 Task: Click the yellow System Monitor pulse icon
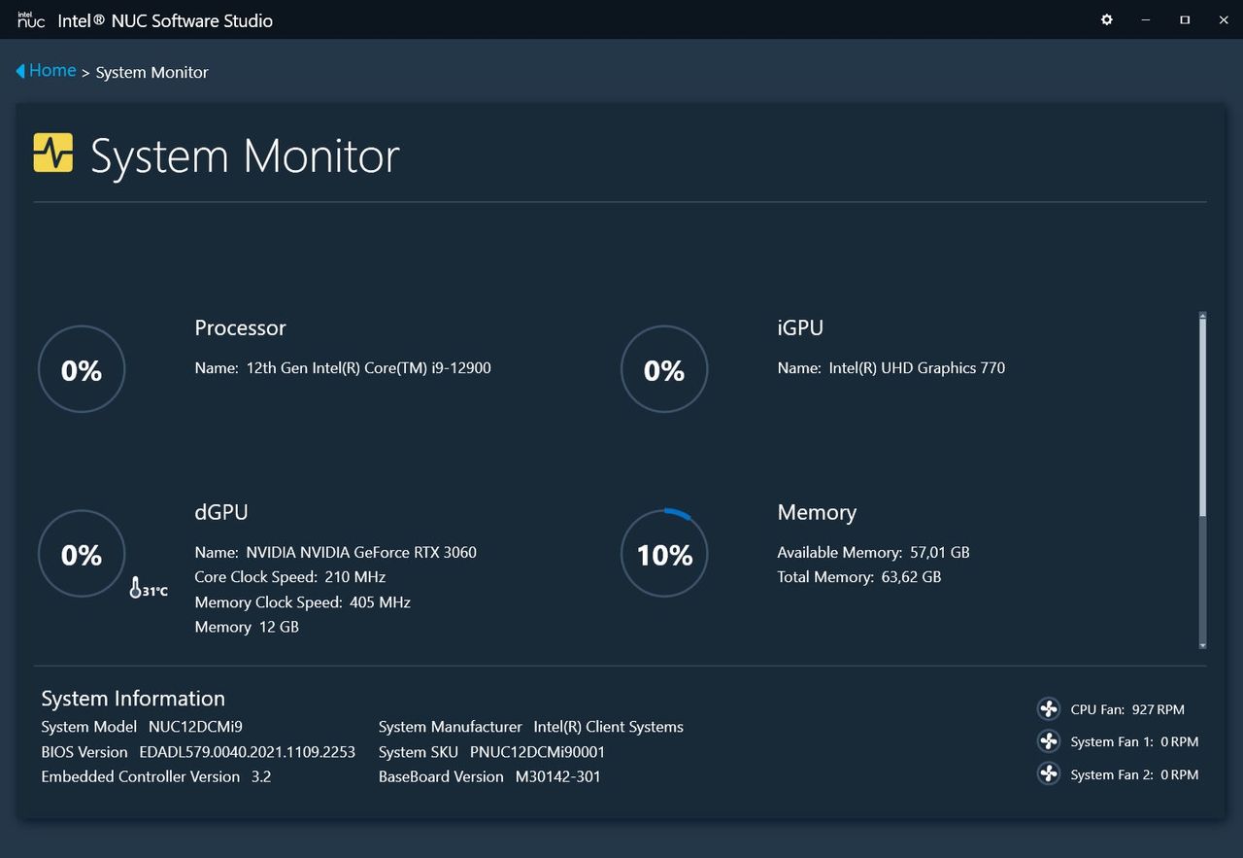click(53, 153)
